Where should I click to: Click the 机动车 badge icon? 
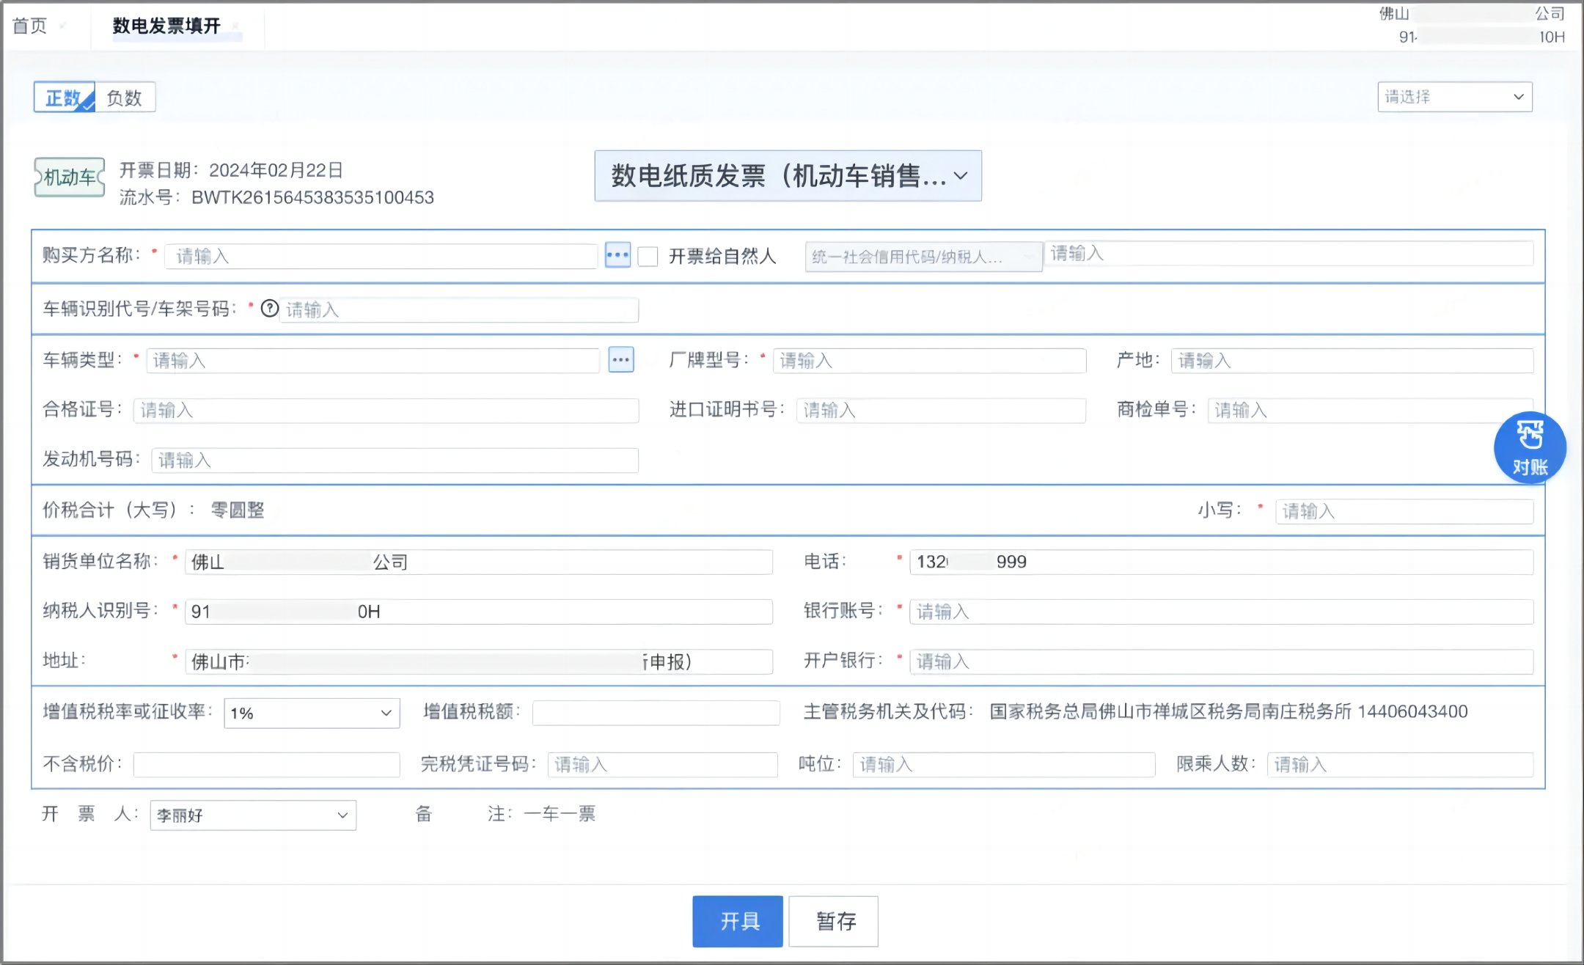tap(70, 177)
